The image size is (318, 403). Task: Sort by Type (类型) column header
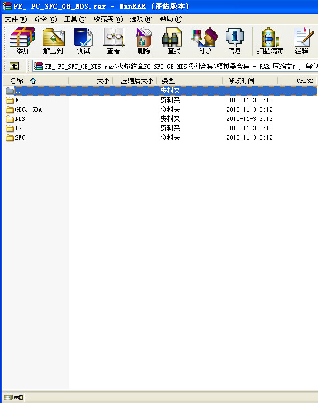(190, 81)
